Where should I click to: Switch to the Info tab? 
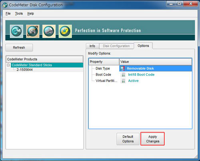click(92, 46)
